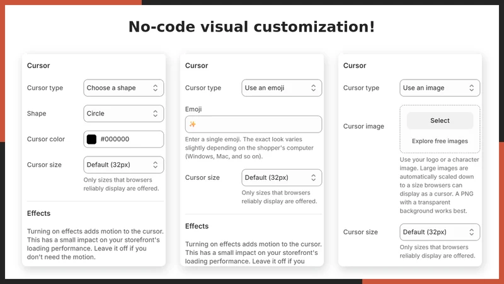
Task: Open the Circle shape dropdown
Action: pyautogui.click(x=123, y=114)
